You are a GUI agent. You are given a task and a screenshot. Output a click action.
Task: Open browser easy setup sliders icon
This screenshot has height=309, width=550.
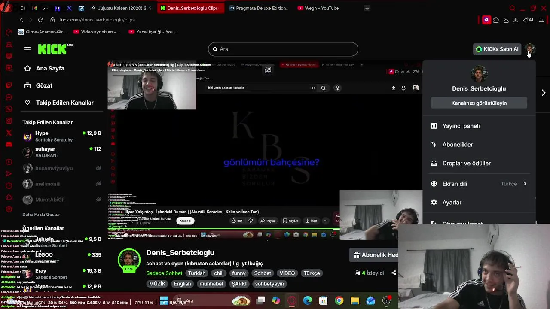pyautogui.click(x=541, y=20)
